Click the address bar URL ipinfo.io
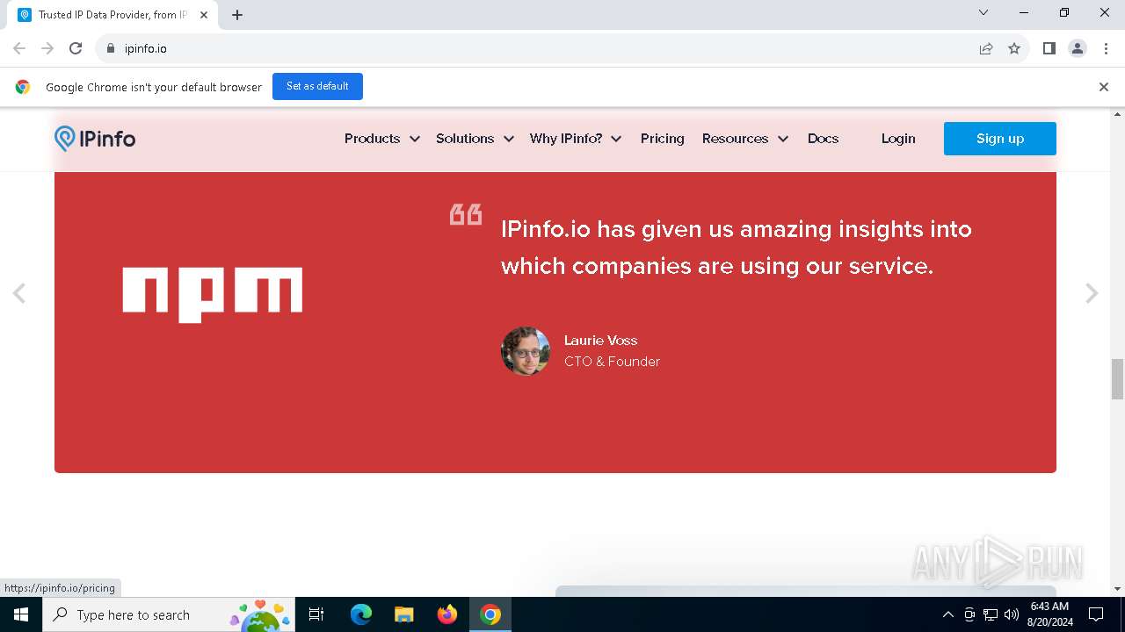The width and height of the screenshot is (1125, 632). 146,48
